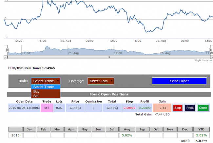Click the chart navigator left scroll arrow
Screen dimensions: 213x143
click(x=6, y=57)
